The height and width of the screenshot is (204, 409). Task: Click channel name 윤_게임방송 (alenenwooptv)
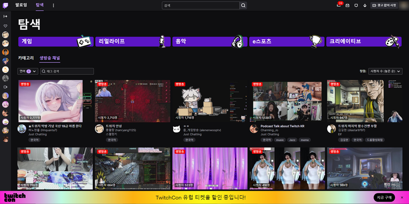pyautogui.click(x=202, y=130)
